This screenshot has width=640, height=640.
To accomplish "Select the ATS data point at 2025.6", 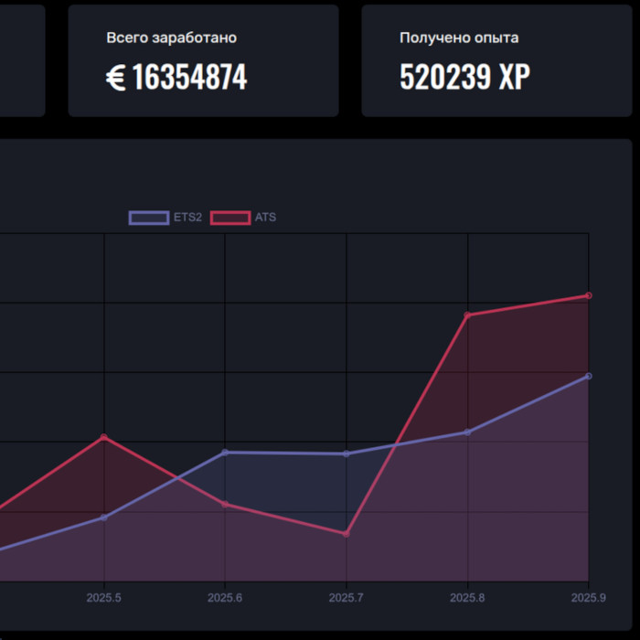I will coord(225,504).
